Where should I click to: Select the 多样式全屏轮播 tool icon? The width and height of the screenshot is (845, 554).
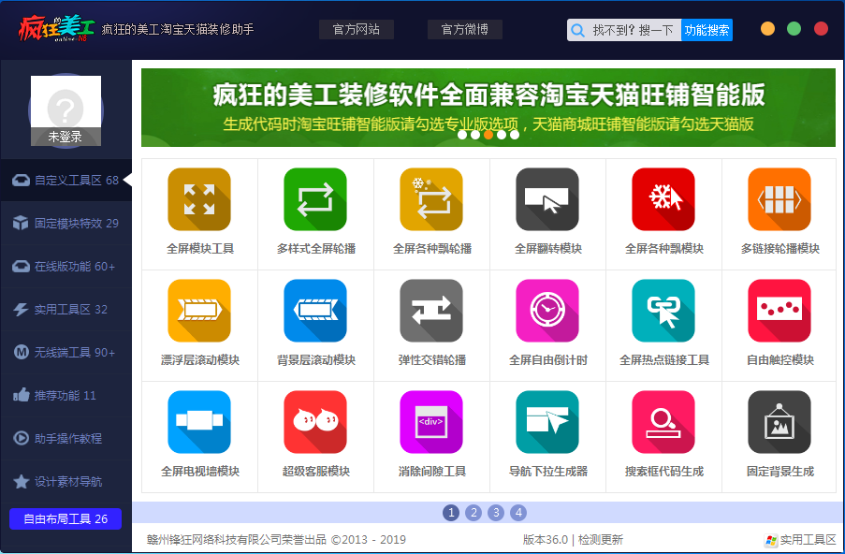315,199
